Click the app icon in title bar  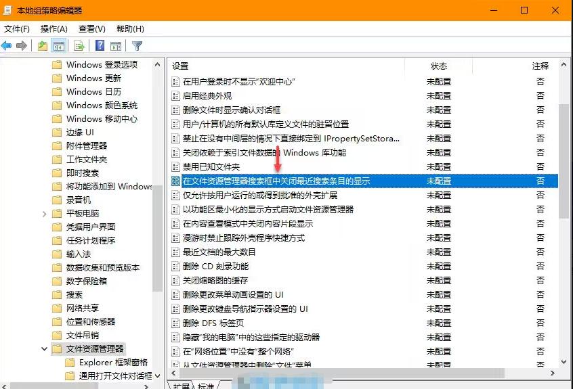click(x=7, y=10)
